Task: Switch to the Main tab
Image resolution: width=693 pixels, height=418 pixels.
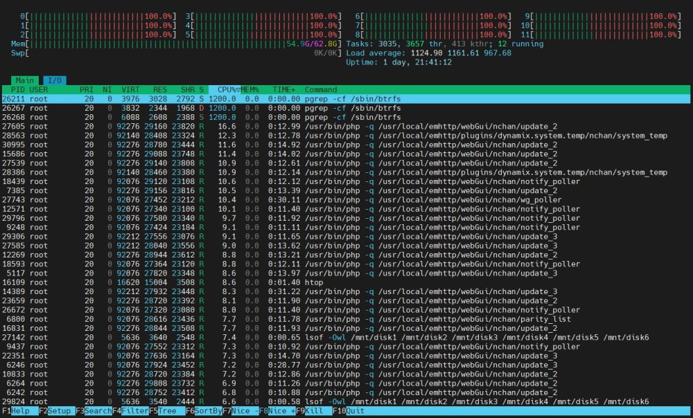Action: coord(25,80)
